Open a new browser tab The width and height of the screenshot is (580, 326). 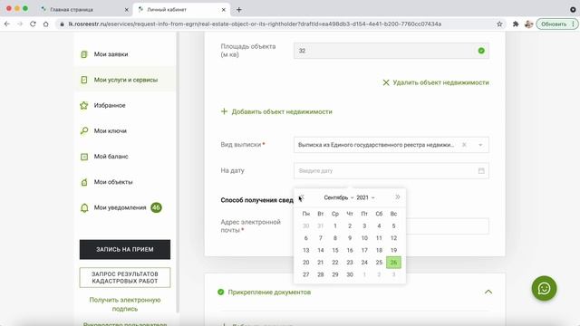[239, 10]
